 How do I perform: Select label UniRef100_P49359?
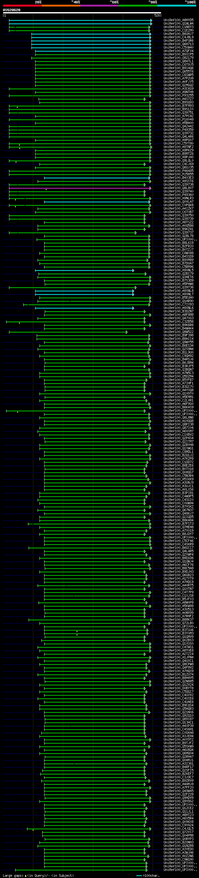[178, 130]
